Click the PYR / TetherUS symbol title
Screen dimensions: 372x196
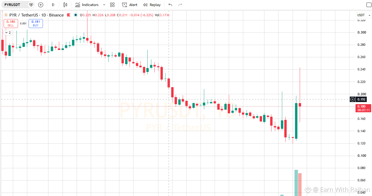[x=36, y=15]
